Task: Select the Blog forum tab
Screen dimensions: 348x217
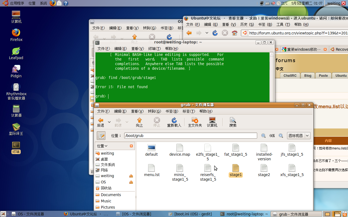Action: tap(308, 76)
